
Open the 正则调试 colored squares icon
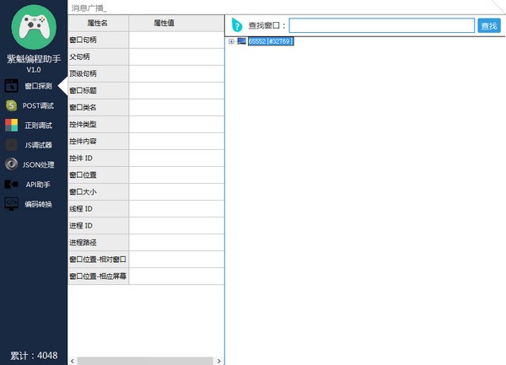[11, 125]
